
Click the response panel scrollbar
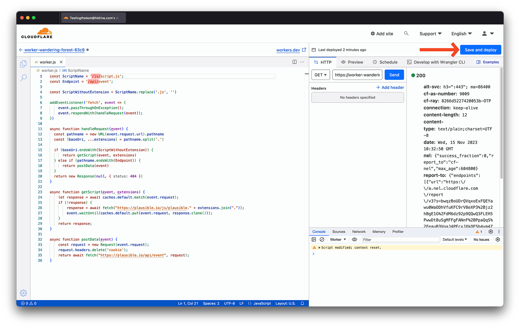click(x=501, y=123)
